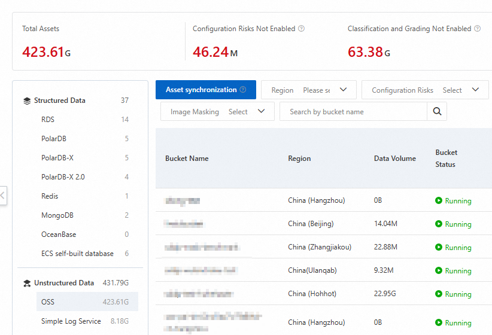
Task: Click the Data Volume column header
Action: click(394, 159)
